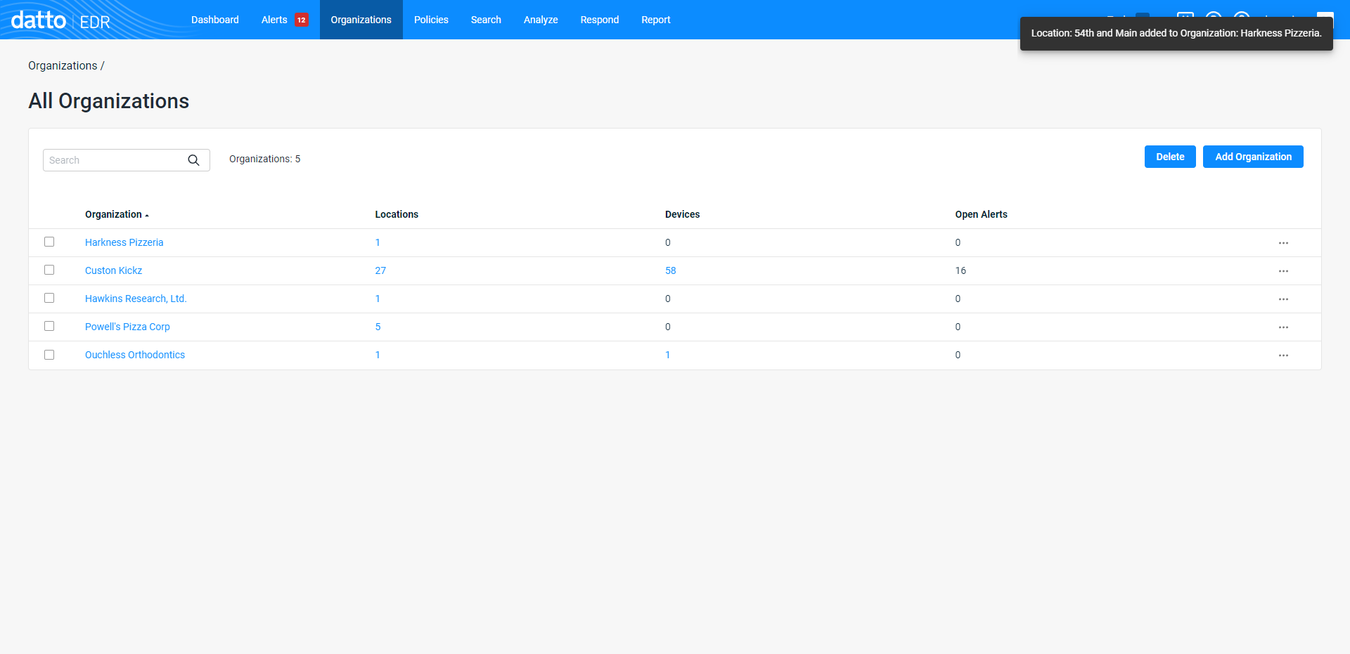Open the Search nav item
This screenshot has height=654, width=1350.
[486, 20]
